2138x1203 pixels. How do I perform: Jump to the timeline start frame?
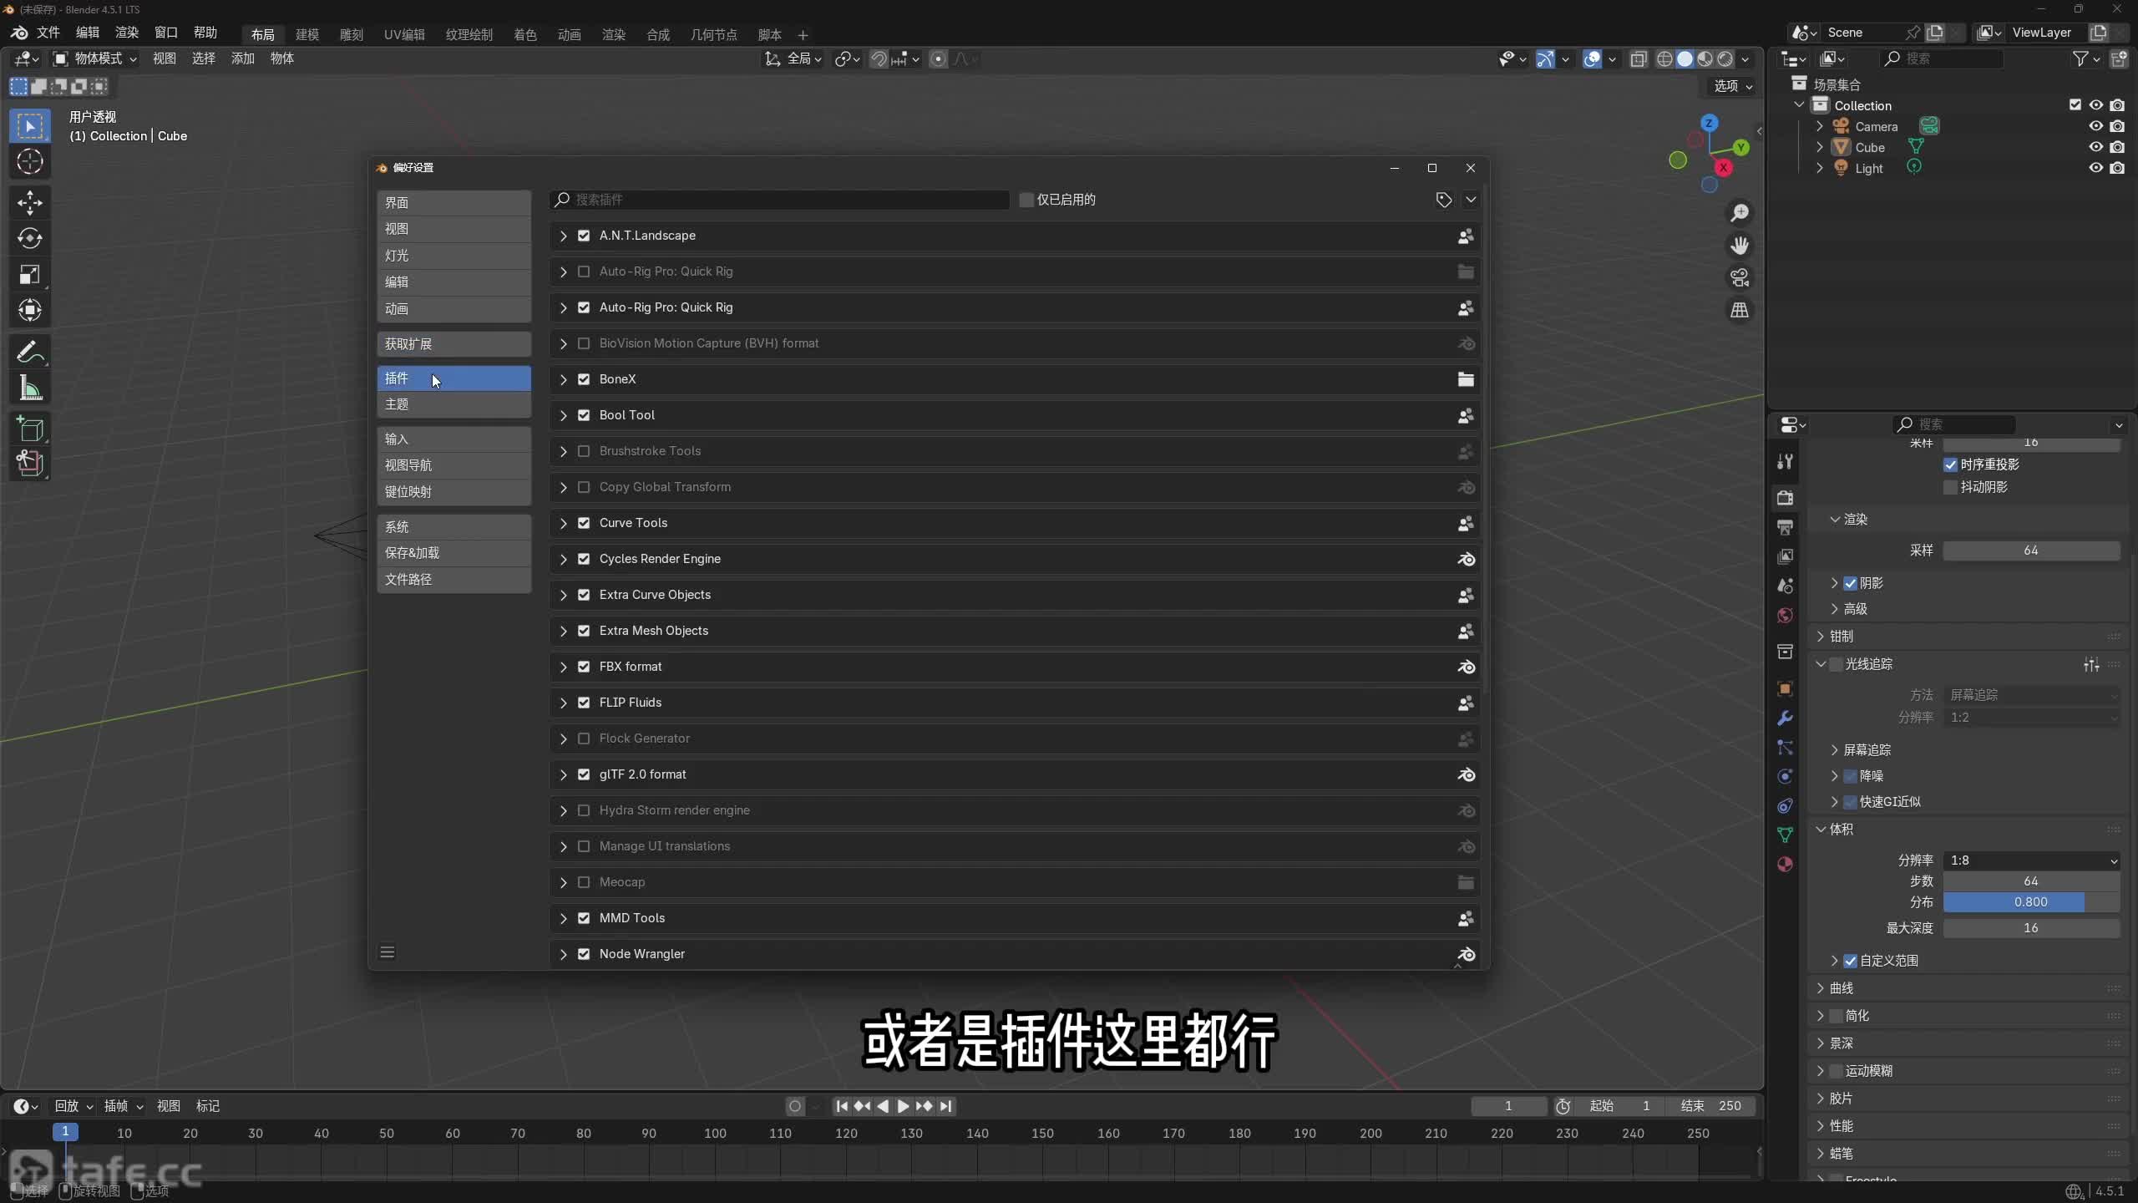pos(843,1106)
